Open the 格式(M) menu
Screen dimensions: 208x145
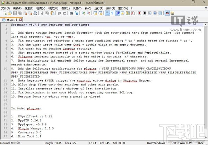point(53,8)
